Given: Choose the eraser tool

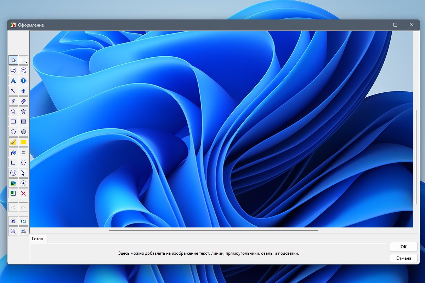Looking at the screenshot, I should [x=23, y=101].
